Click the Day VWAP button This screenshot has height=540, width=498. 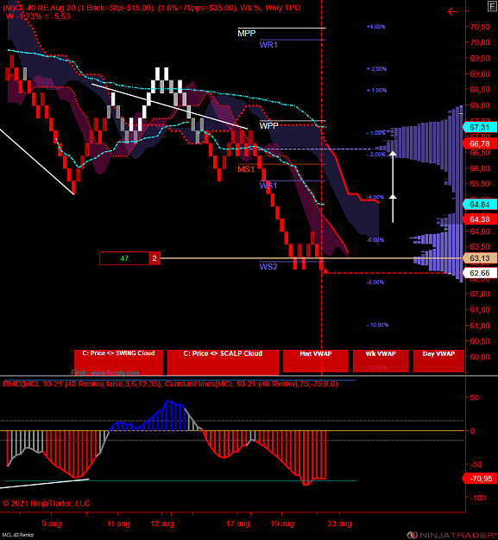(x=438, y=361)
